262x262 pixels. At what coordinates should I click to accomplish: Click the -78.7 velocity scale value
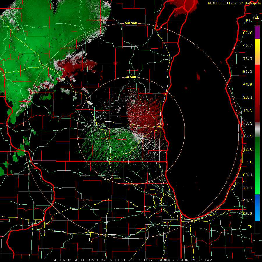247,188
